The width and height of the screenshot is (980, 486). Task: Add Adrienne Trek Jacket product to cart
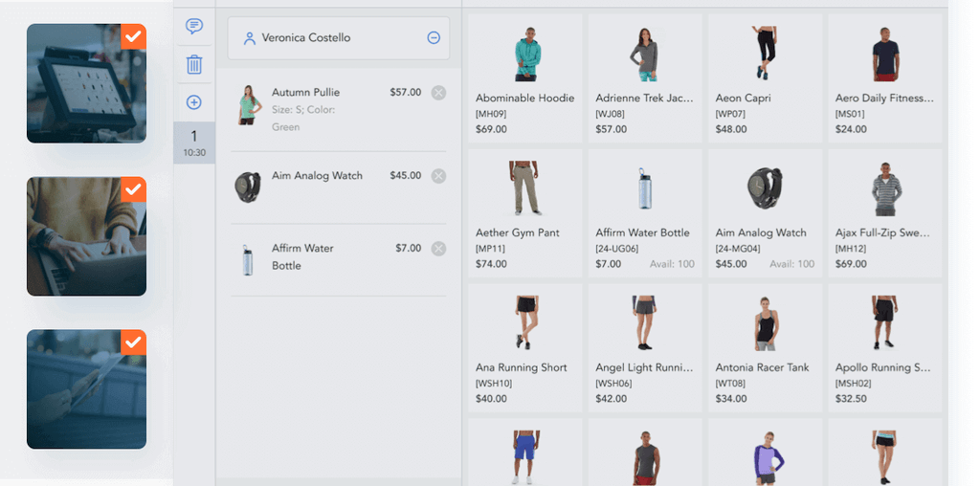coord(645,78)
